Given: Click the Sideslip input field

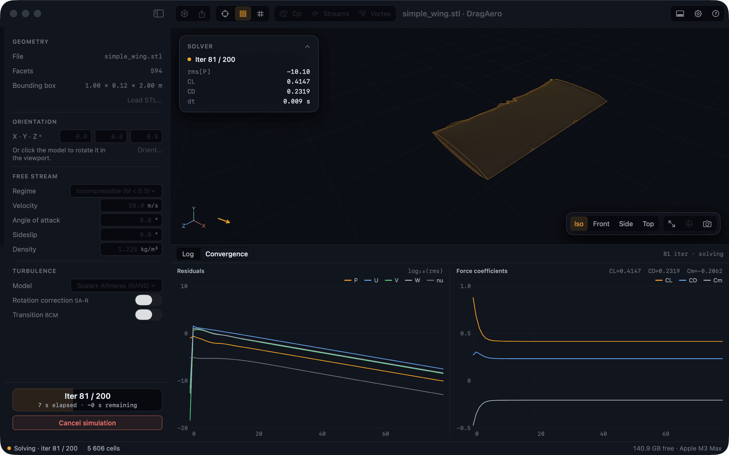Looking at the screenshot, I should [x=131, y=234].
